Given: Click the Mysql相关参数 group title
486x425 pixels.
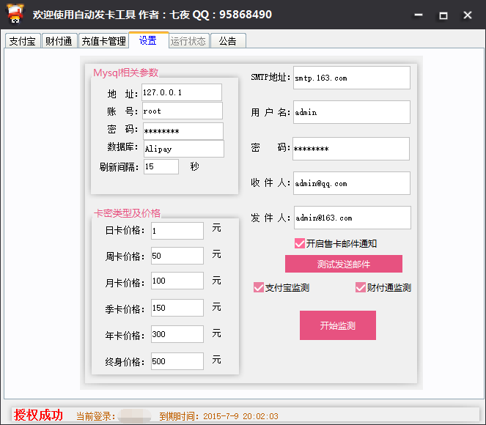Looking at the screenshot, I should click(126, 73).
